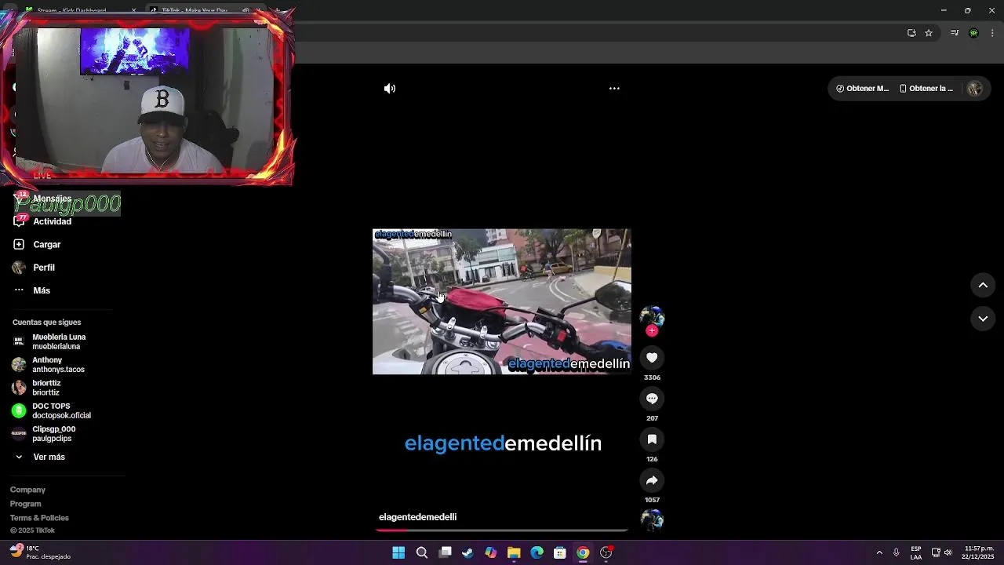The height and width of the screenshot is (565, 1004).
Task: Open the creator avatar beside the video
Action: 652,316
